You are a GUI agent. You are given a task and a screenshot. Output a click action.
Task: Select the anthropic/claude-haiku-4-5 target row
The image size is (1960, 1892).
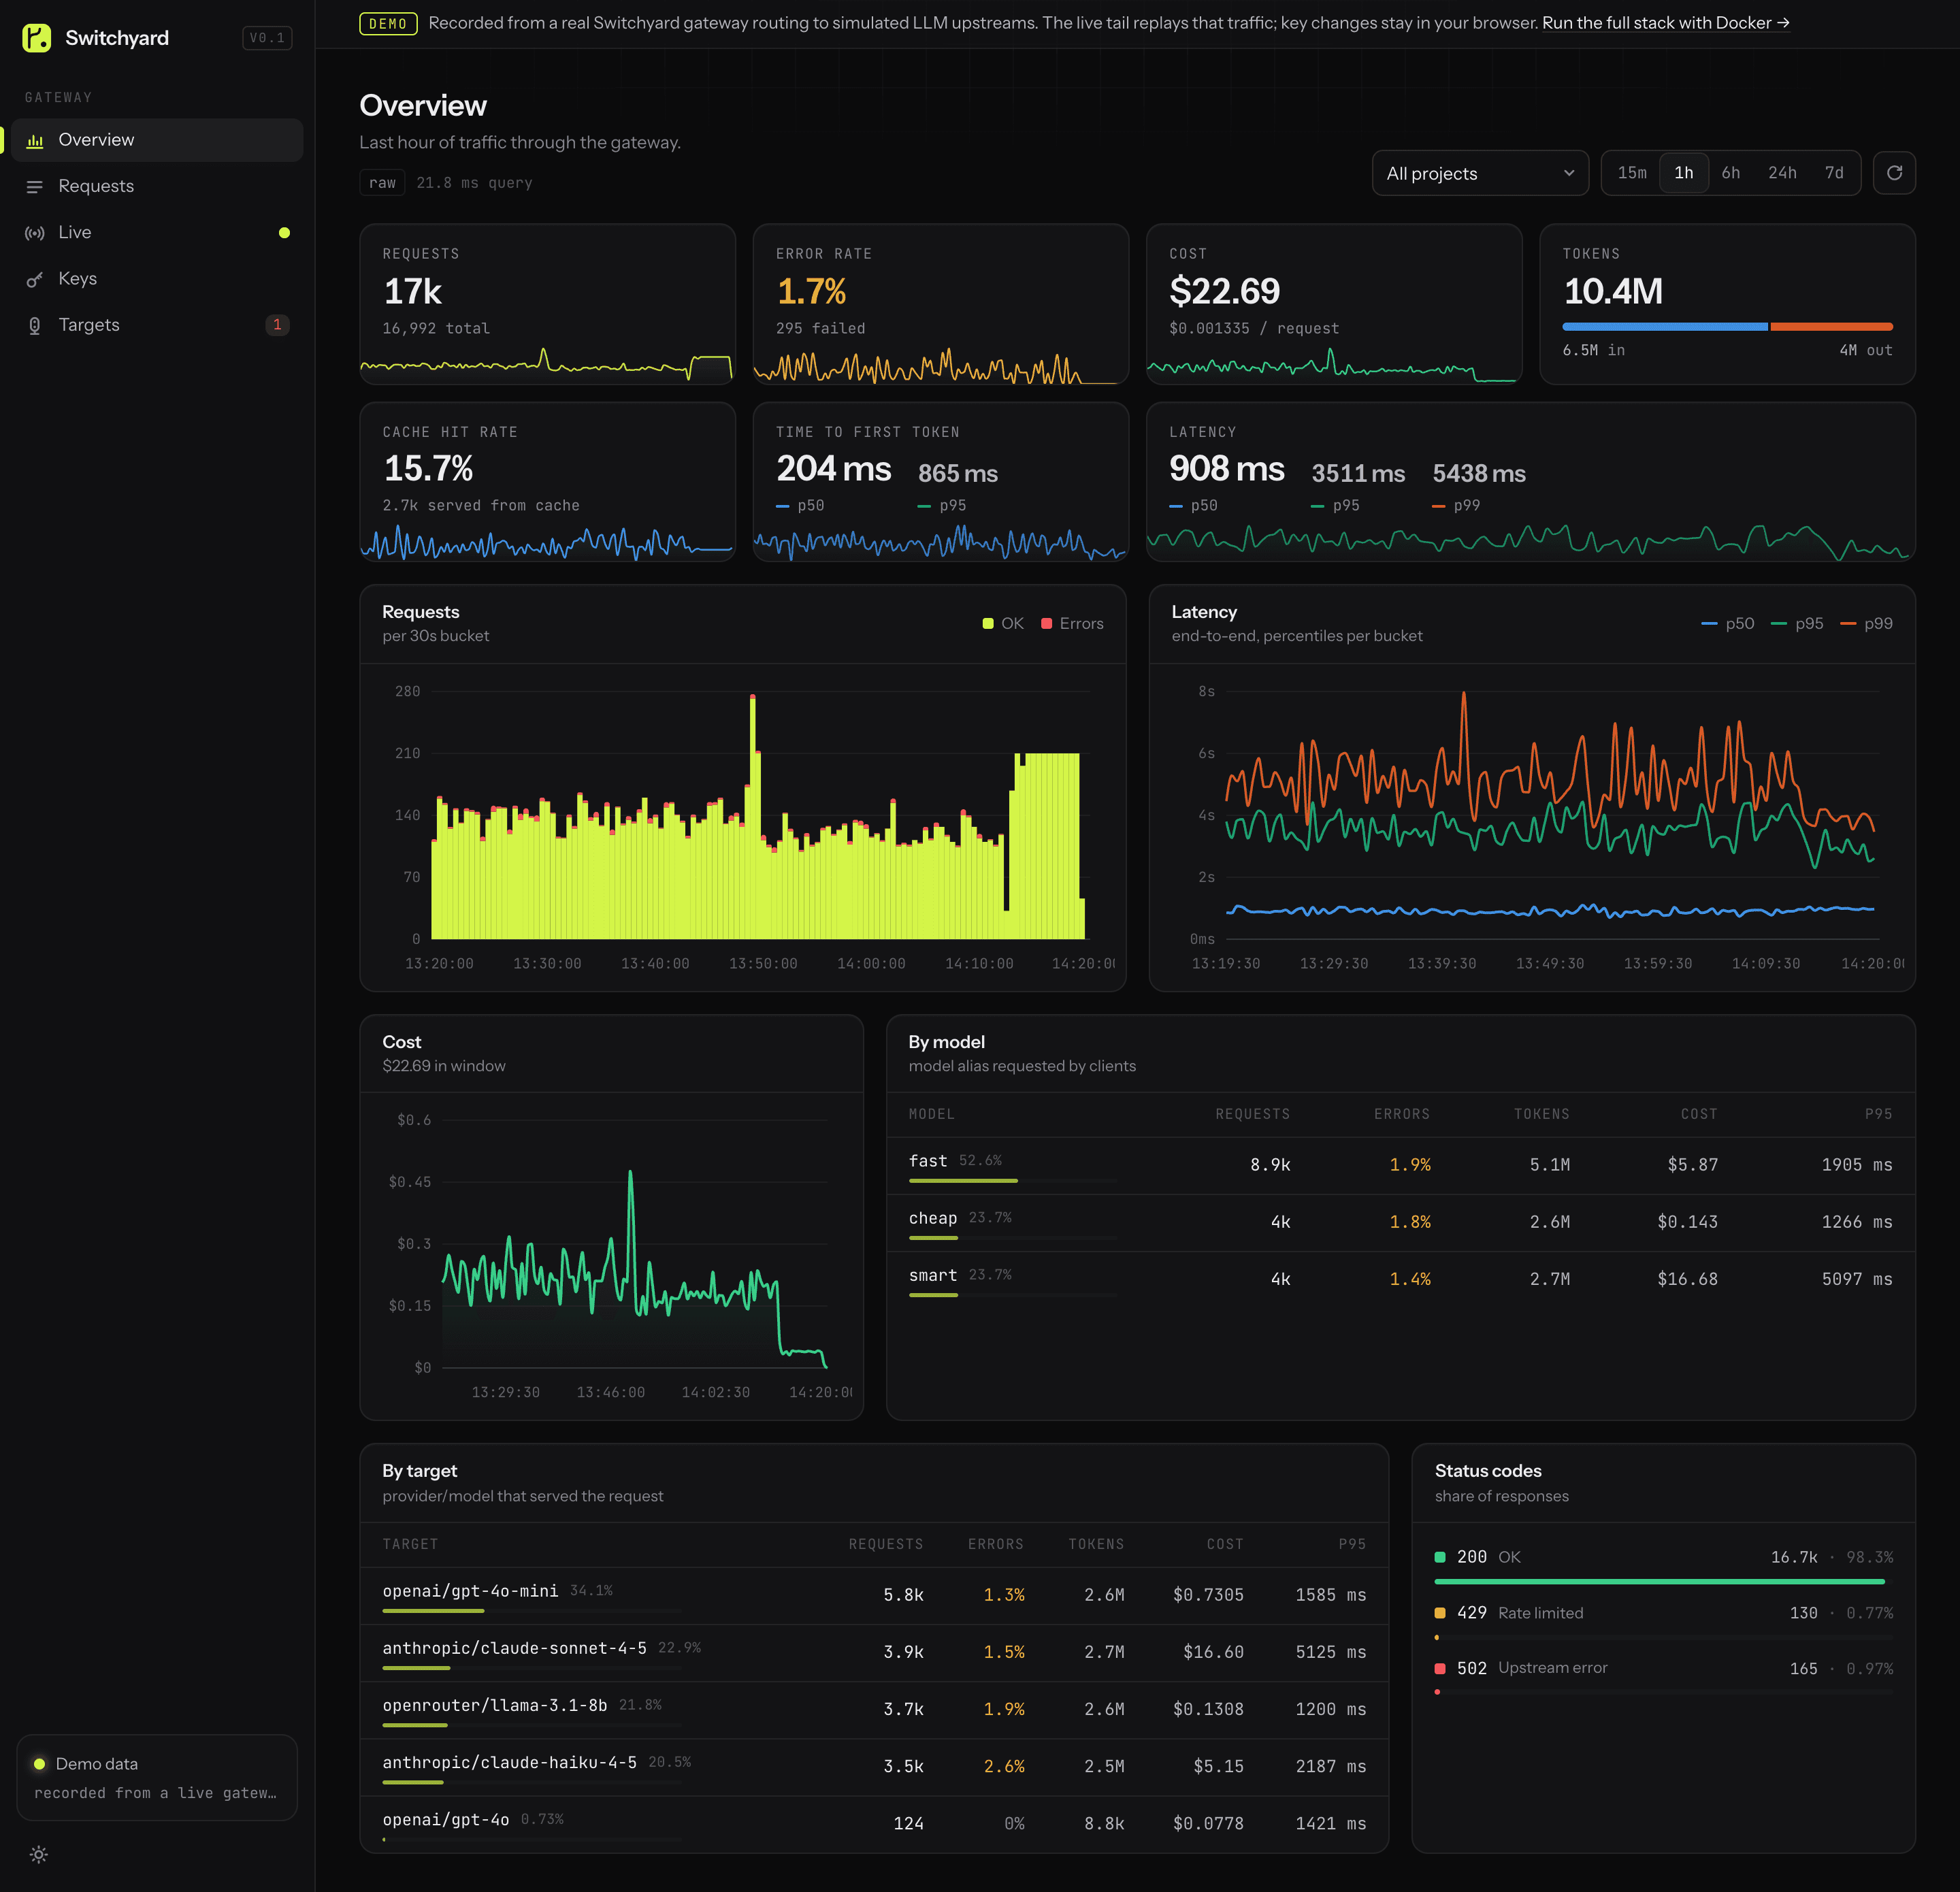pyautogui.click(x=874, y=1766)
